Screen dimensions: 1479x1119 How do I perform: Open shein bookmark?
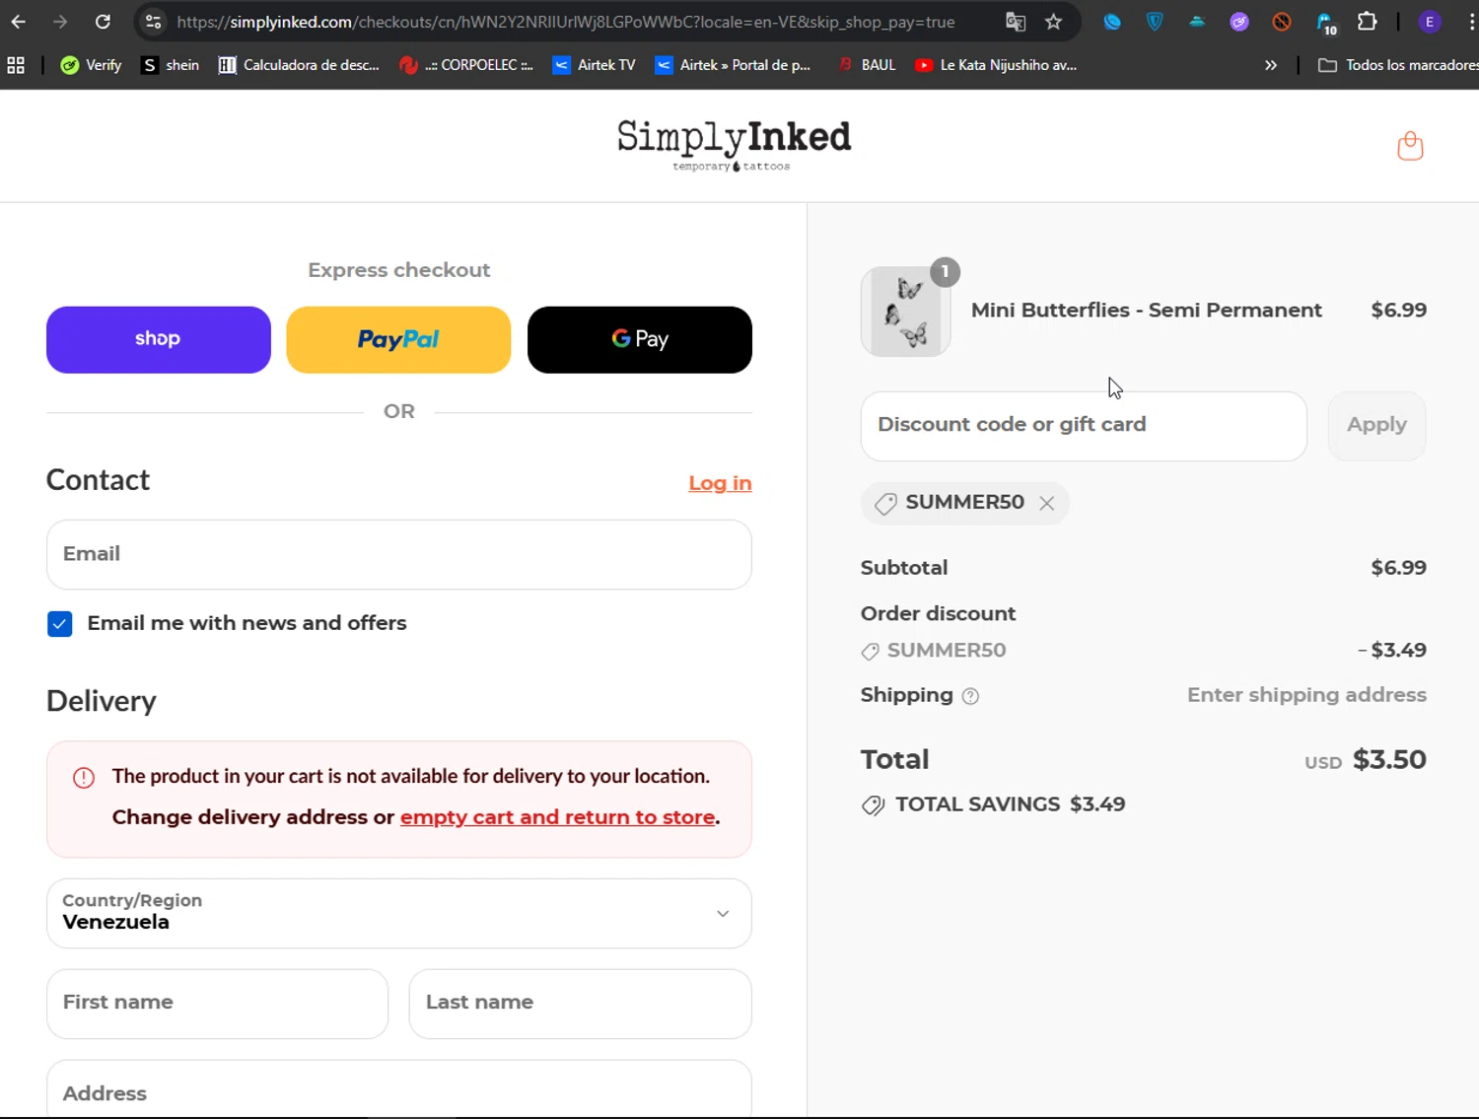[x=170, y=65]
